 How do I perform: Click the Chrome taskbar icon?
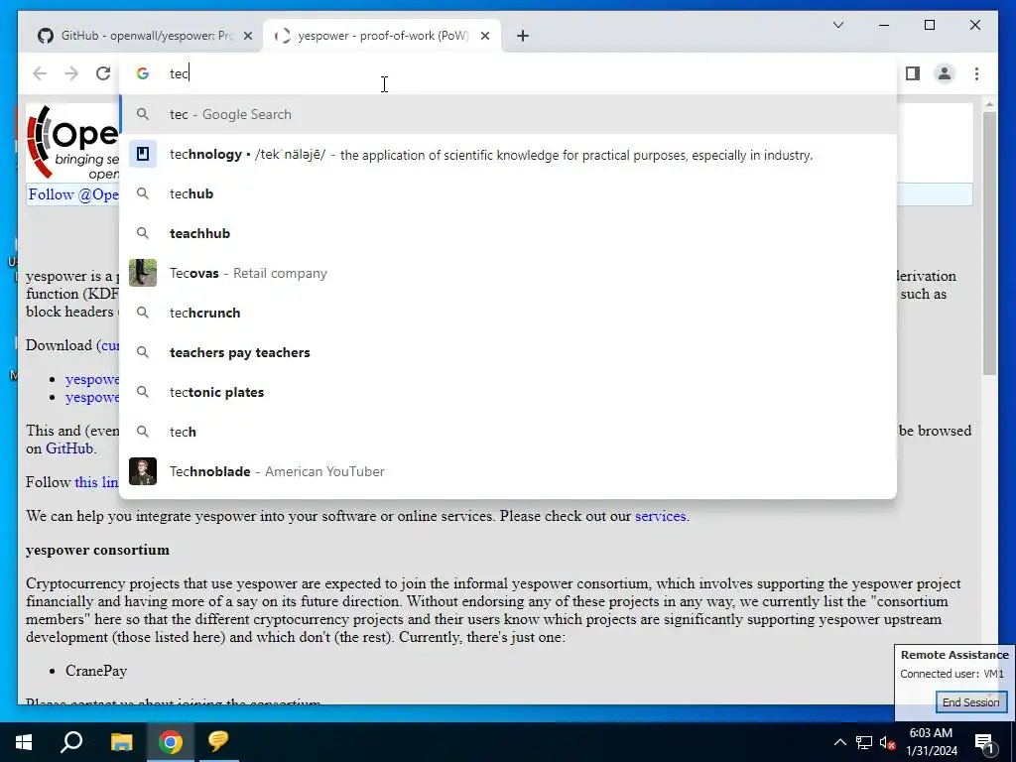point(171,742)
